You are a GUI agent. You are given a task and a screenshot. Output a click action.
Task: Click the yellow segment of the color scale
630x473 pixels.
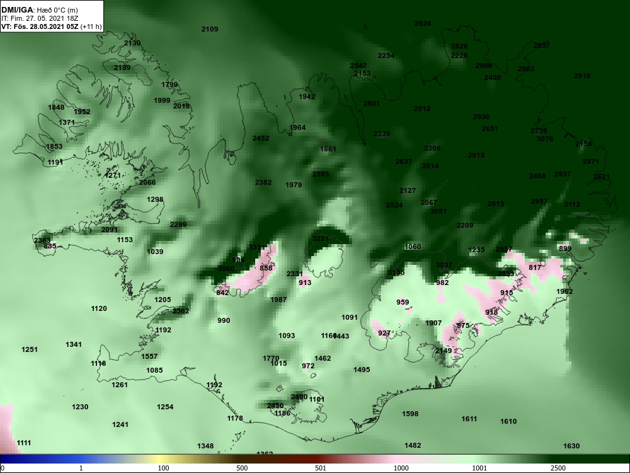161,459
